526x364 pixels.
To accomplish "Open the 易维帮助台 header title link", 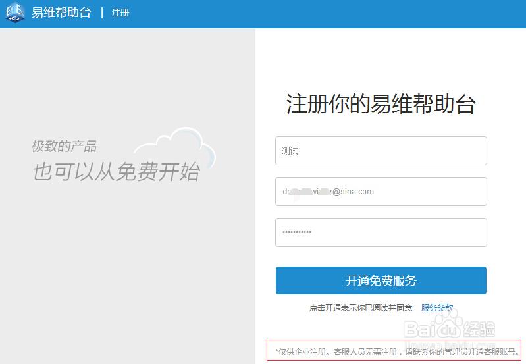I will click(x=61, y=13).
